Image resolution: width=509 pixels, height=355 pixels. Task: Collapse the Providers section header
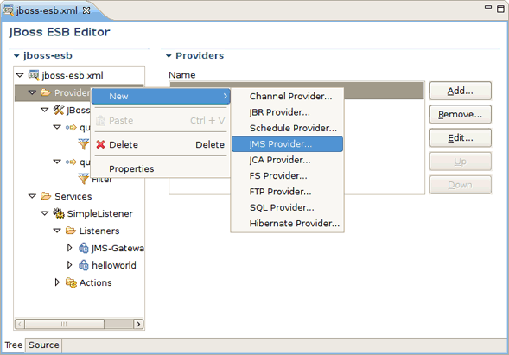[x=169, y=56]
